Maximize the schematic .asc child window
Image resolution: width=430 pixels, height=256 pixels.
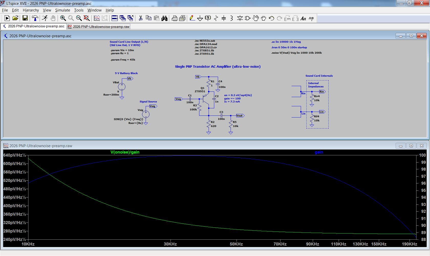(x=411, y=36)
